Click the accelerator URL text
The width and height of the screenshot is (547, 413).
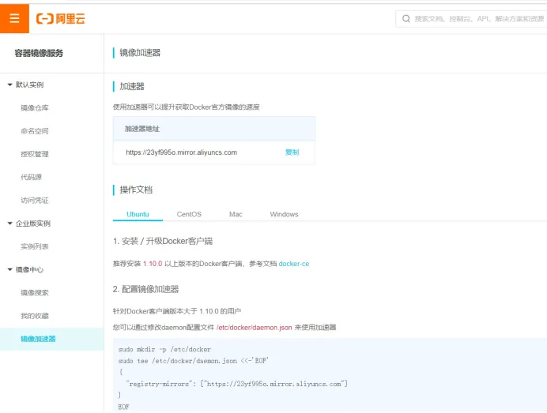[181, 152]
